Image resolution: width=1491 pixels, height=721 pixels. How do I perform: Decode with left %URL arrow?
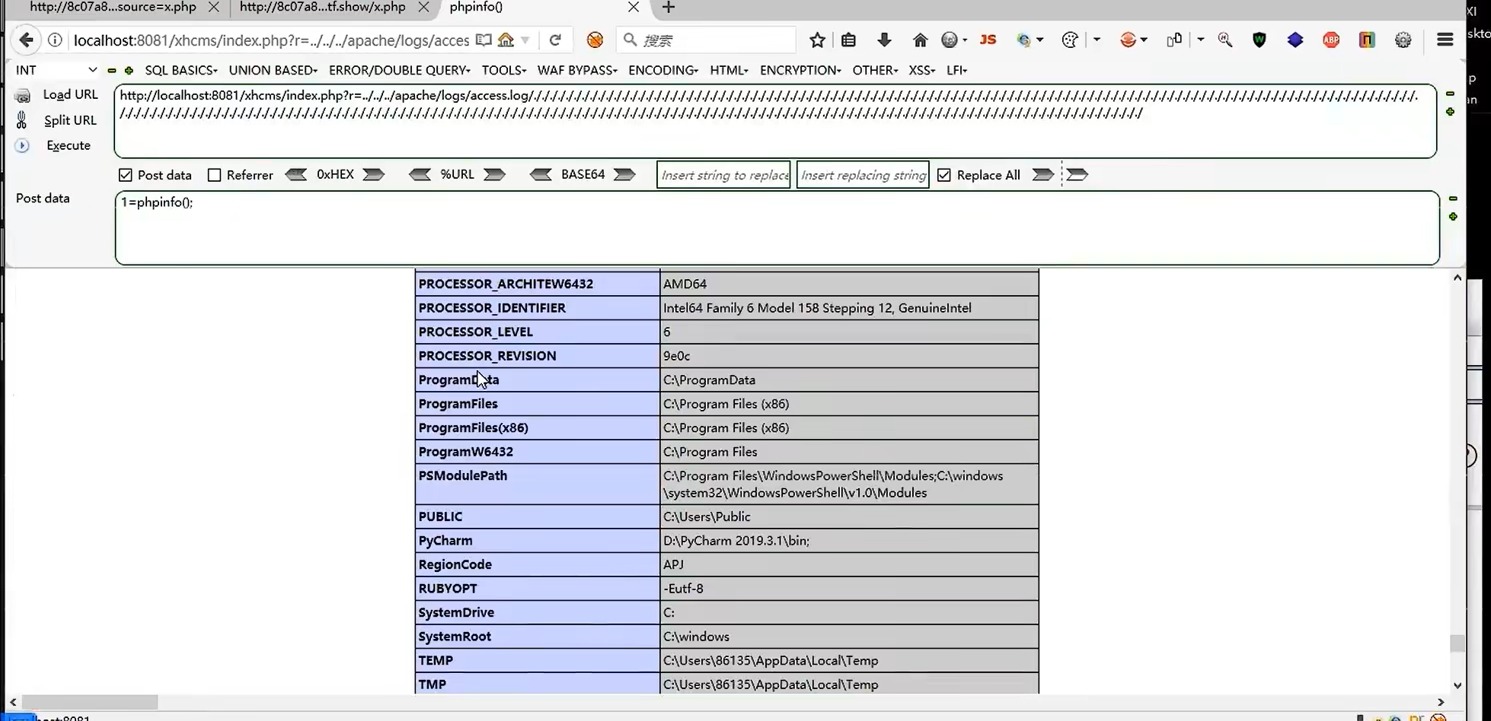tap(420, 174)
